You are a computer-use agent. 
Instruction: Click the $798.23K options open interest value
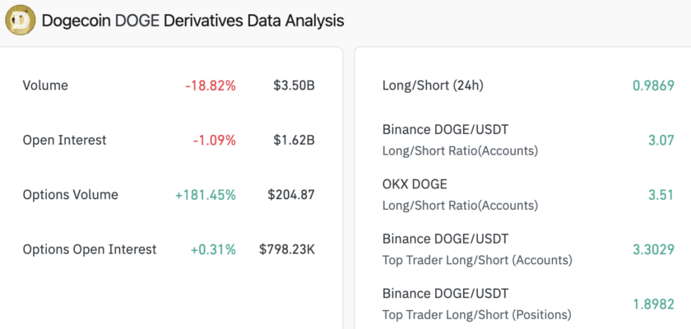287,249
